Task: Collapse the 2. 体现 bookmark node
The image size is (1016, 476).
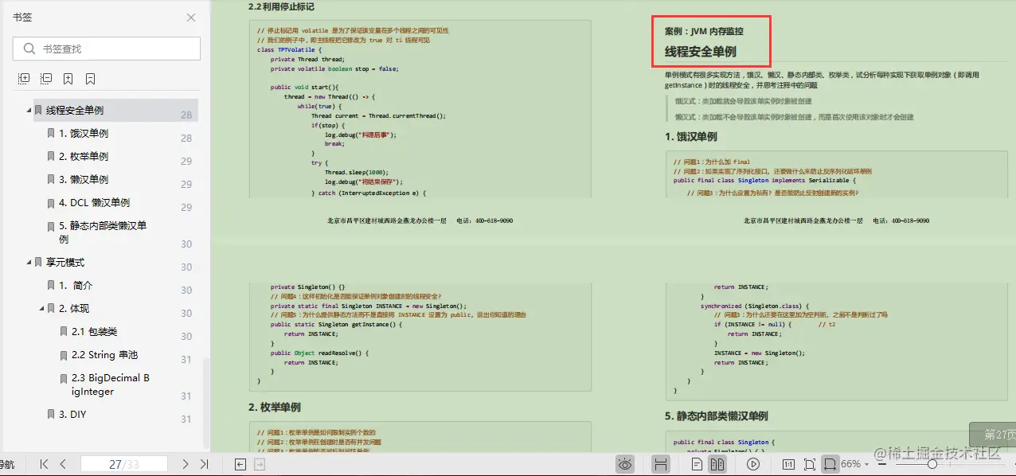Action: [x=42, y=308]
